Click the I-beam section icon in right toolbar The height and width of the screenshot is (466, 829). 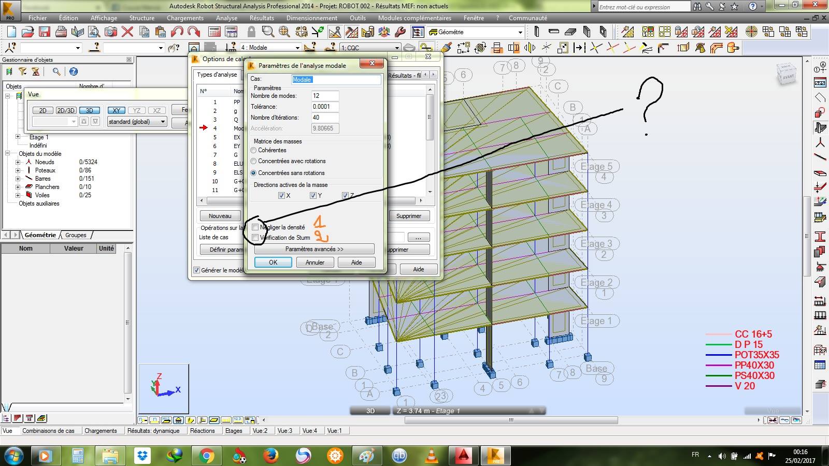820,237
